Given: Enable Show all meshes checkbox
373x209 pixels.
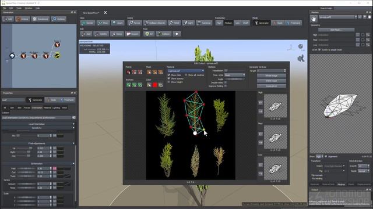Looking at the screenshot, I should click(186, 75).
